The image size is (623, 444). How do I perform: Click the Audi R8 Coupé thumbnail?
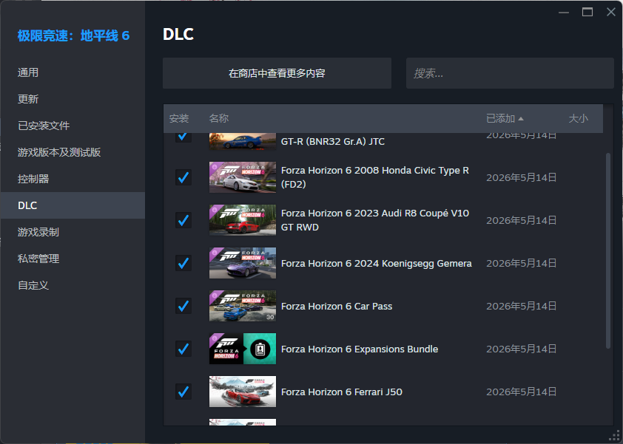tap(243, 220)
